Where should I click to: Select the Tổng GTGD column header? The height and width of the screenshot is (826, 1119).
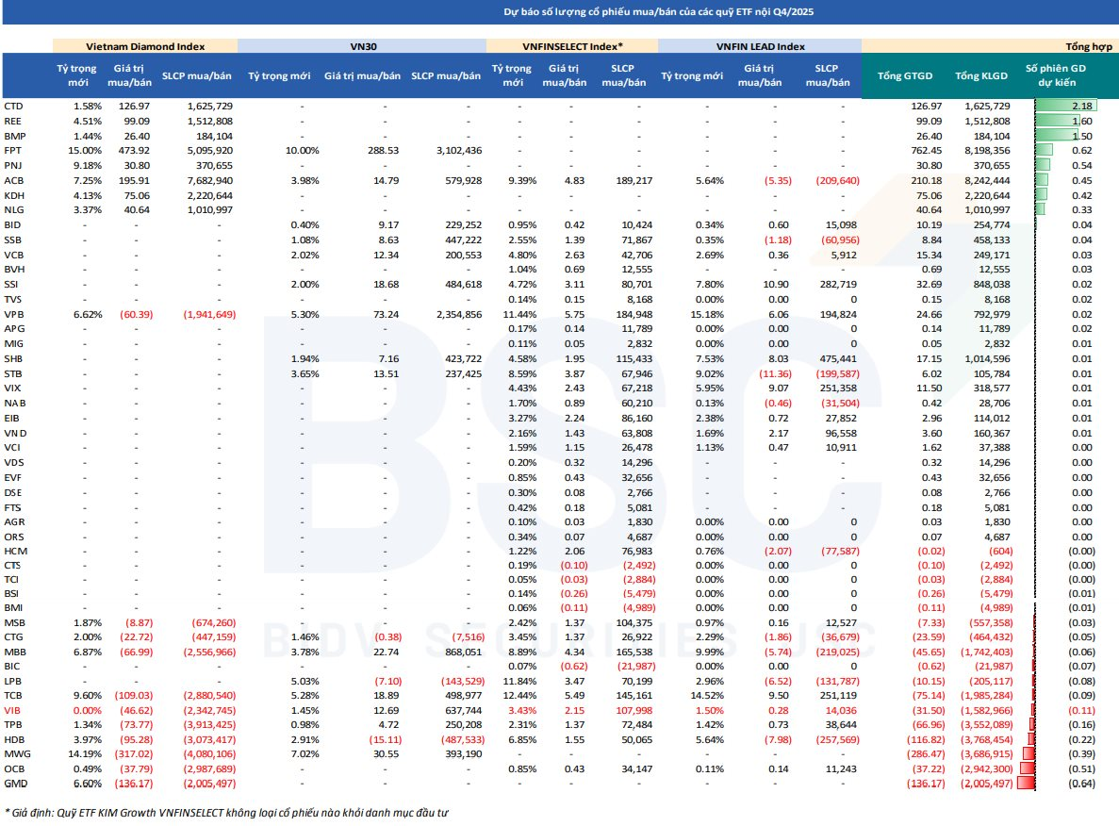903,75
